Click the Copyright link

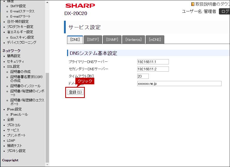10,160
